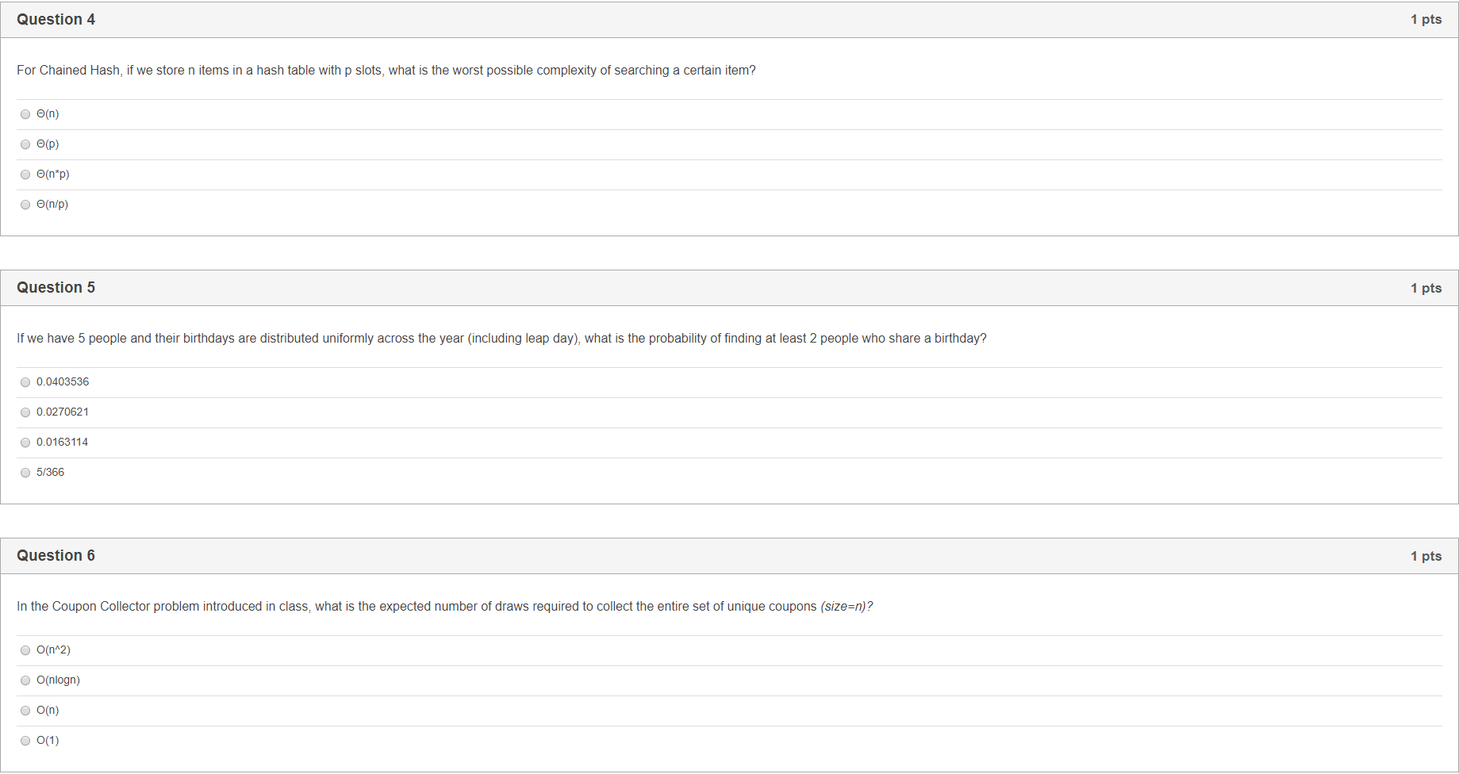Select the Θ(p) option
Viewport: 1459px width, 774px height.
pyautogui.click(x=25, y=144)
